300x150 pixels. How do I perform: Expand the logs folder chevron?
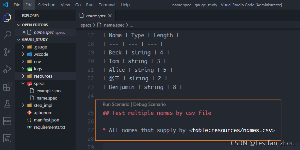[23, 69]
